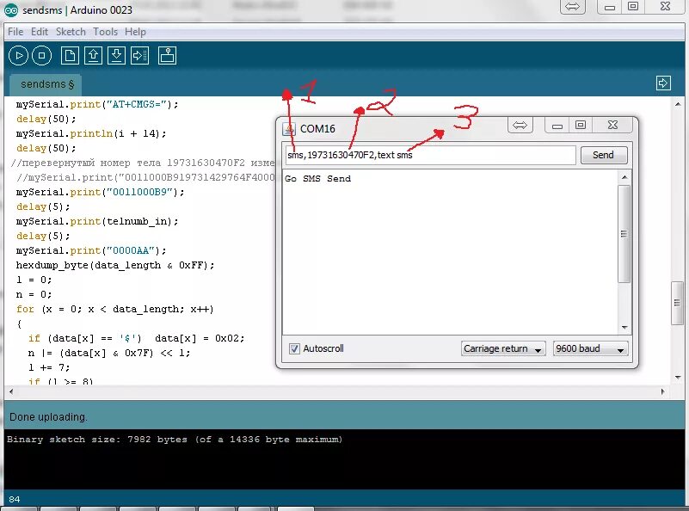
Task: Open the Edit menu
Action: point(39,32)
